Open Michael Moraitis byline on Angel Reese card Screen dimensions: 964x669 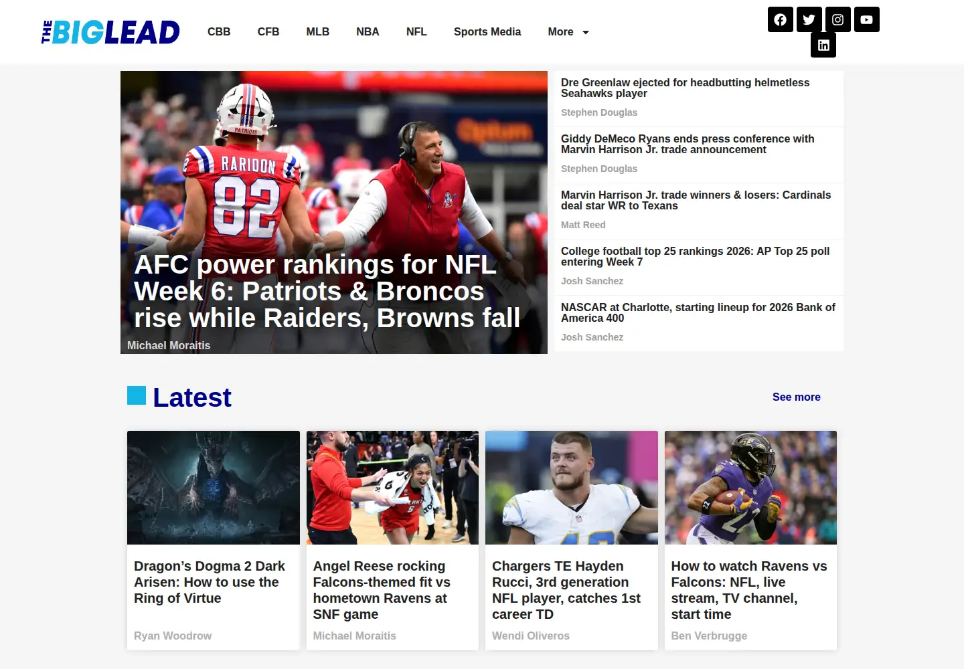[354, 636]
